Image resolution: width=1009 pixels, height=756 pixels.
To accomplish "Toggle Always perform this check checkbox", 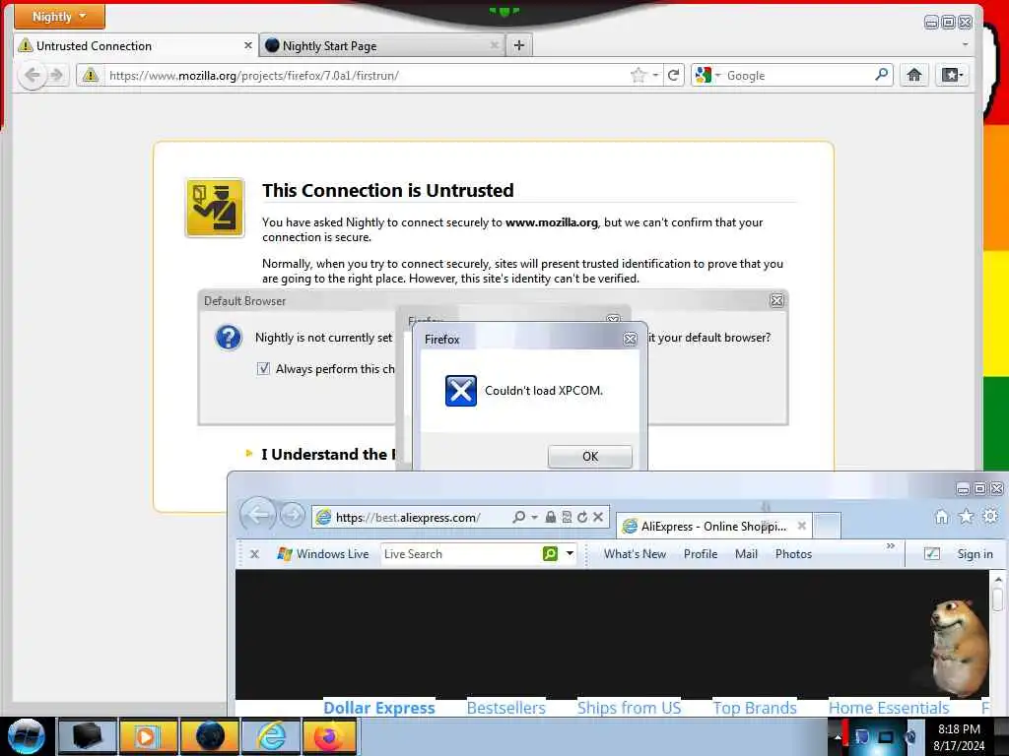I will [263, 368].
